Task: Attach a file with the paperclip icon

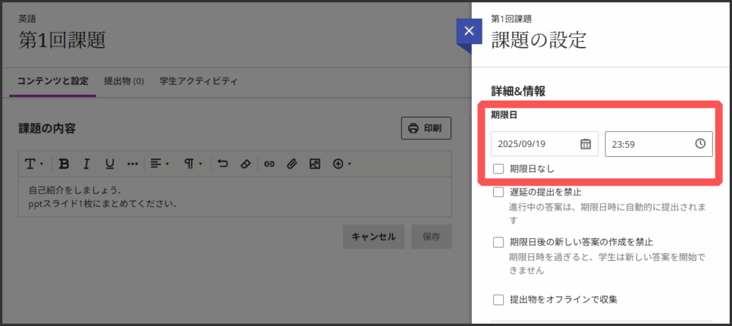Action: click(x=291, y=164)
